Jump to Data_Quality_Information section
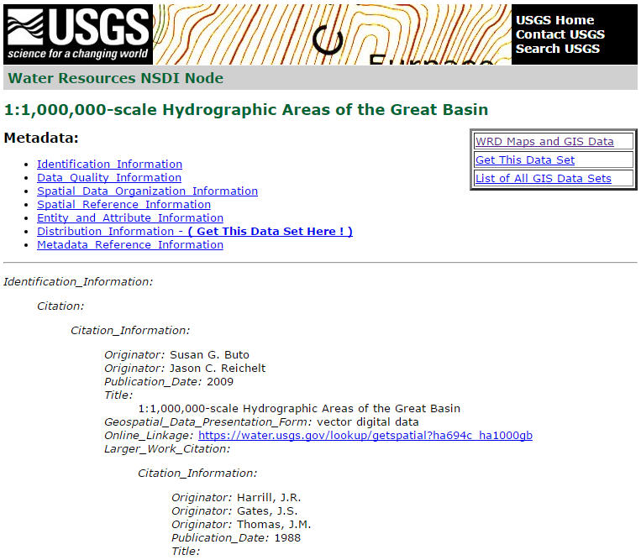641x560 pixels. click(109, 178)
